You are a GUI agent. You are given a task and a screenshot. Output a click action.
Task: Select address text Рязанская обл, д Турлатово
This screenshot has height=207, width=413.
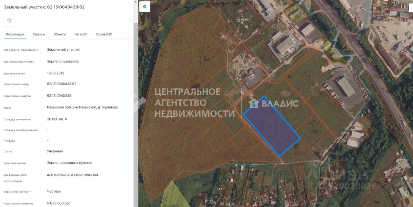(x=83, y=107)
